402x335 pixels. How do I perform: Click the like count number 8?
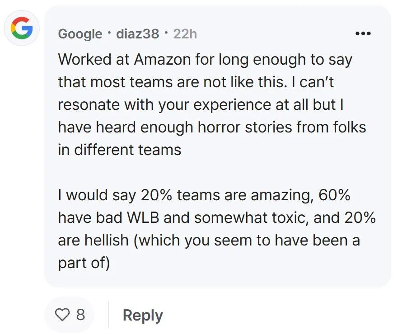point(80,315)
